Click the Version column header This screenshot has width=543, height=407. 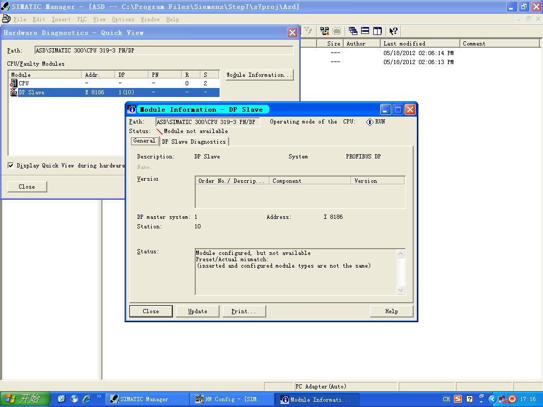click(378, 181)
